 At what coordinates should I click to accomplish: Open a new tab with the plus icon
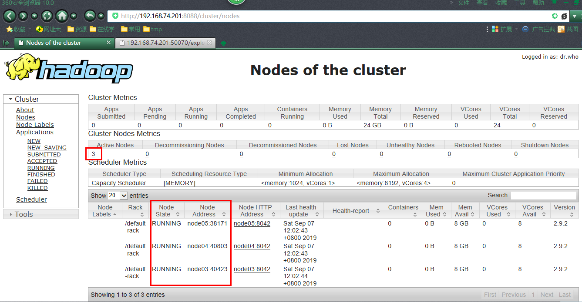(223, 43)
